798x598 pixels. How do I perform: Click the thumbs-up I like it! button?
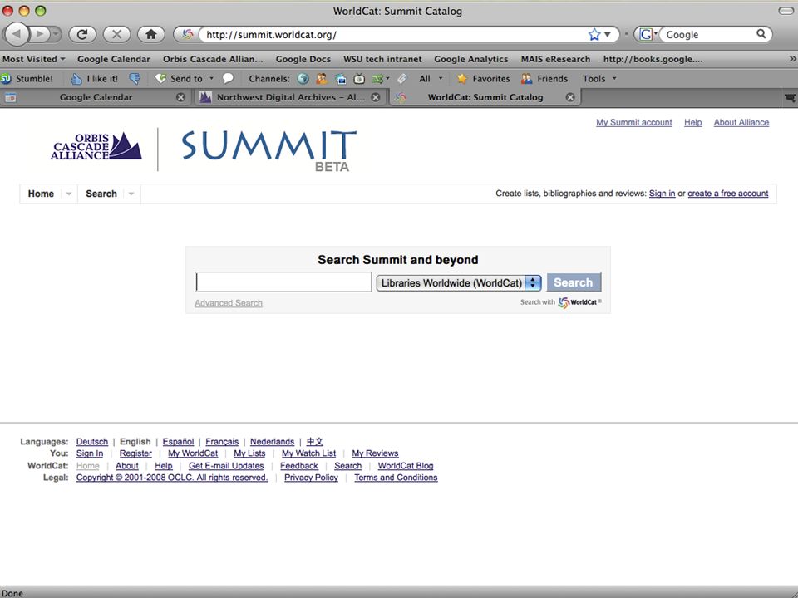click(x=94, y=78)
